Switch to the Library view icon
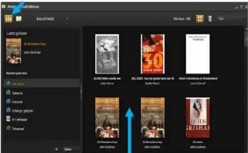Viewport: 248px width, 153px height. [8, 19]
